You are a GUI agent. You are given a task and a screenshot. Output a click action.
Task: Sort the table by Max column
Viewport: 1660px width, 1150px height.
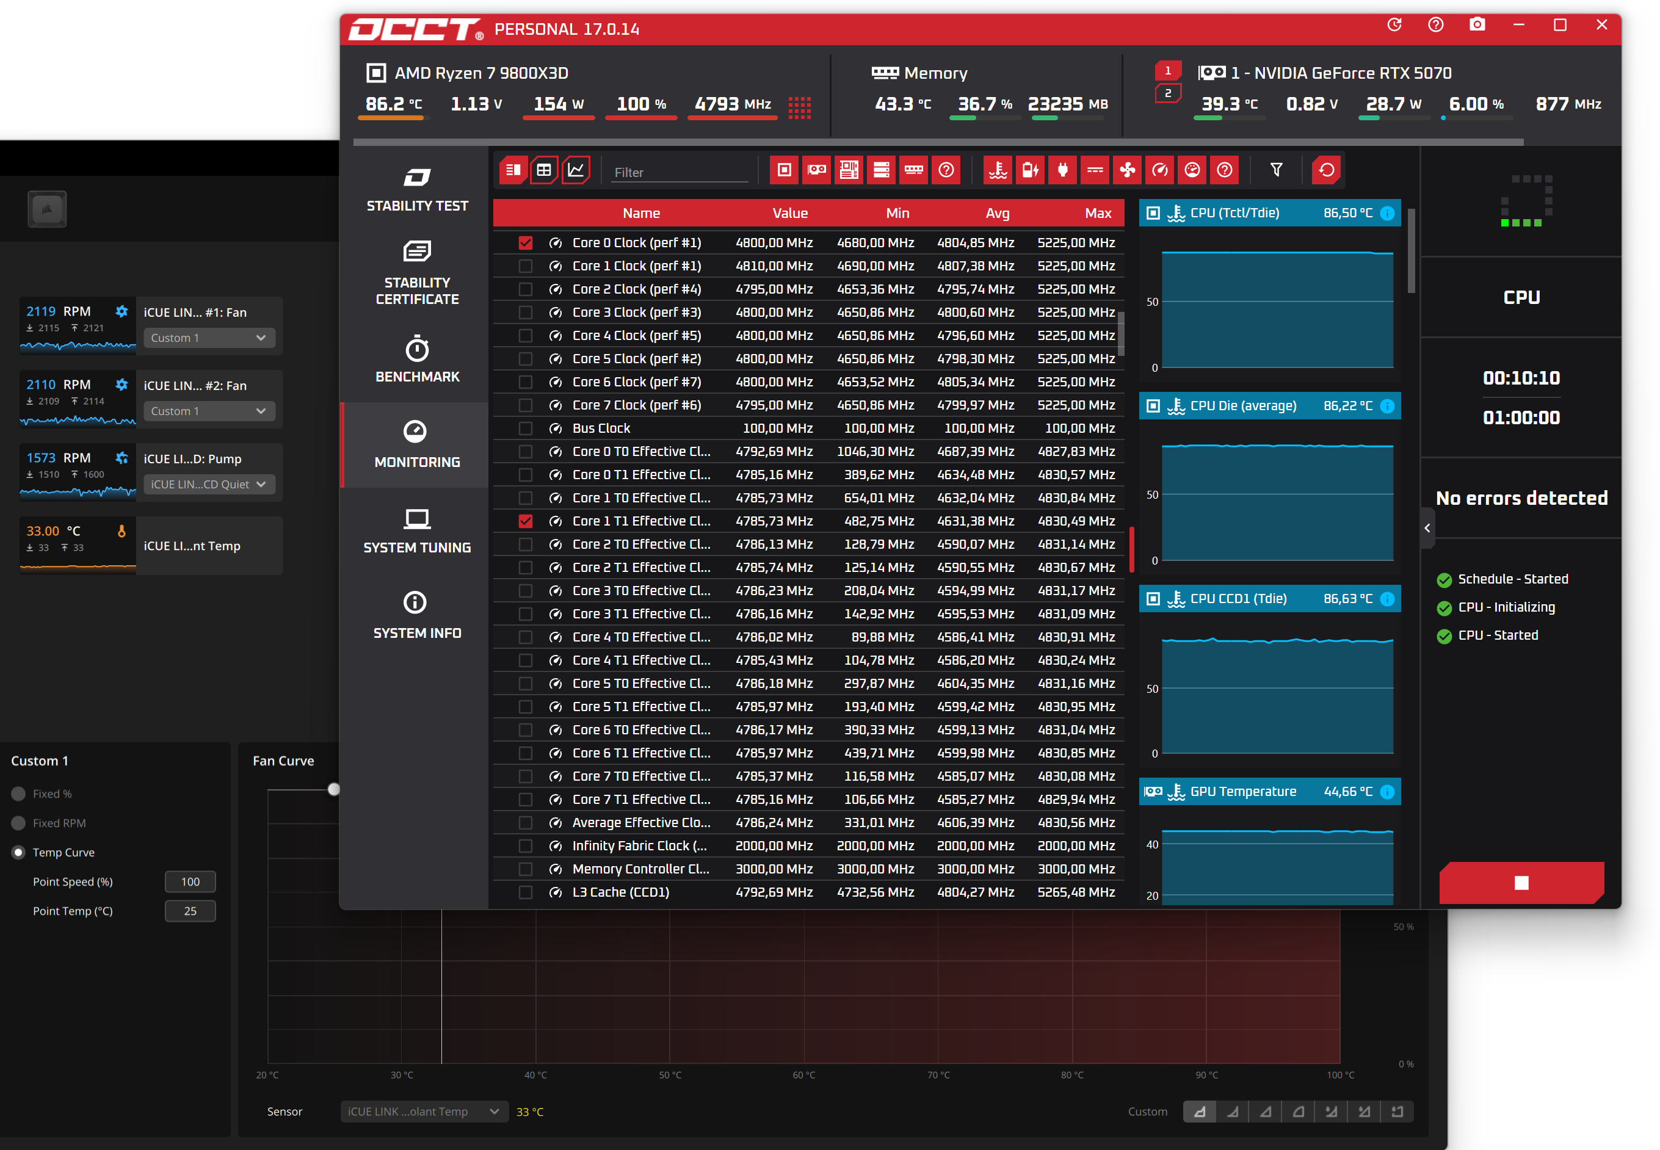(1097, 213)
